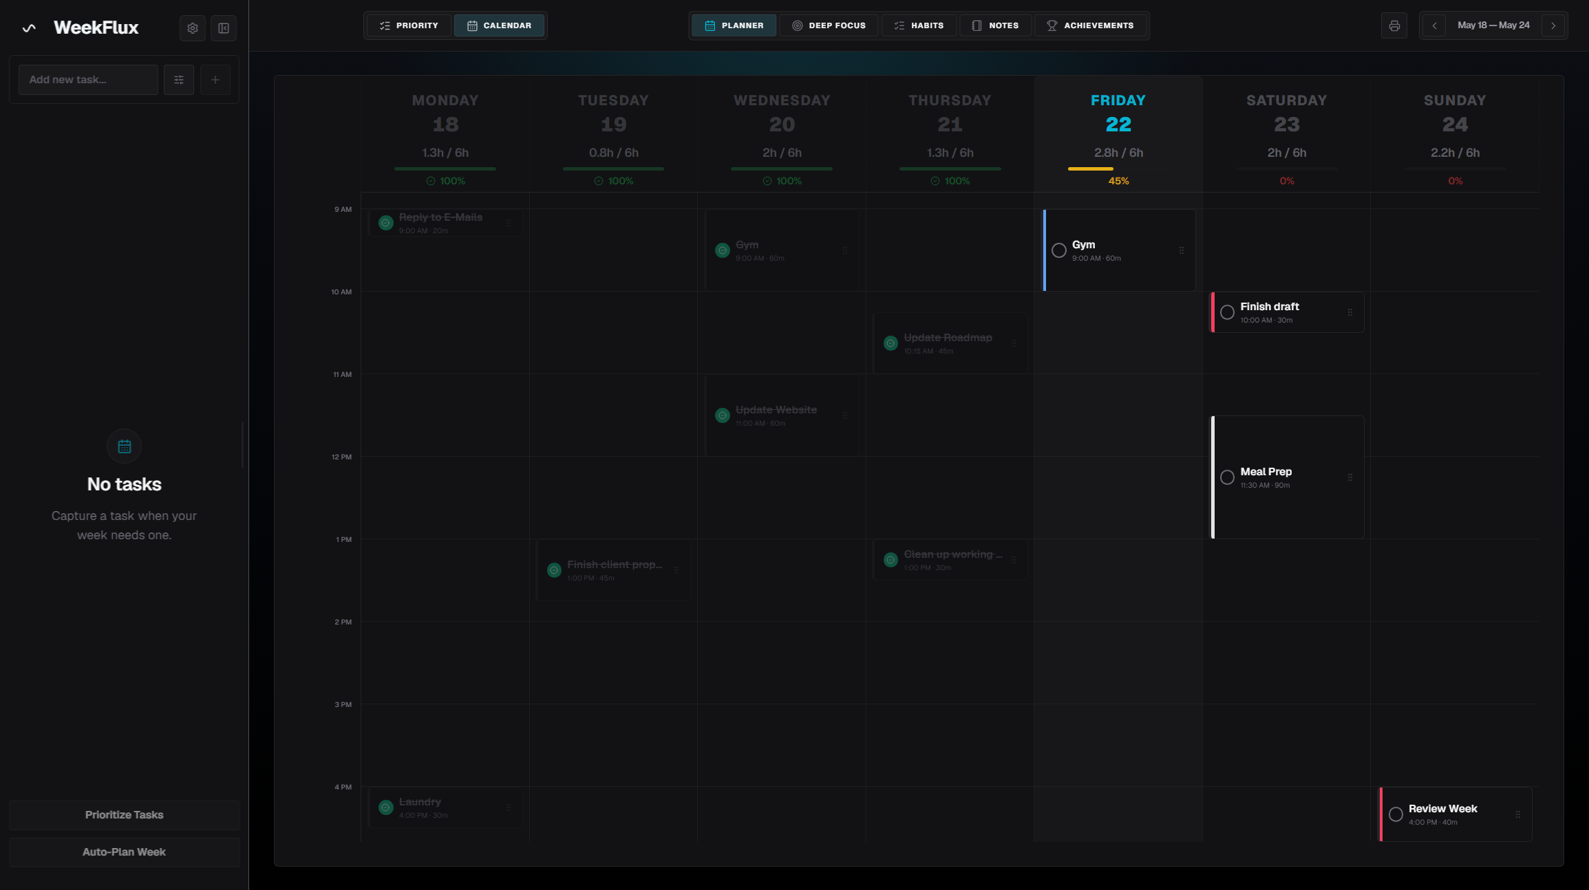Screen dimensions: 1589x890
Task: Mark Finish draft task complete
Action: [1227, 312]
